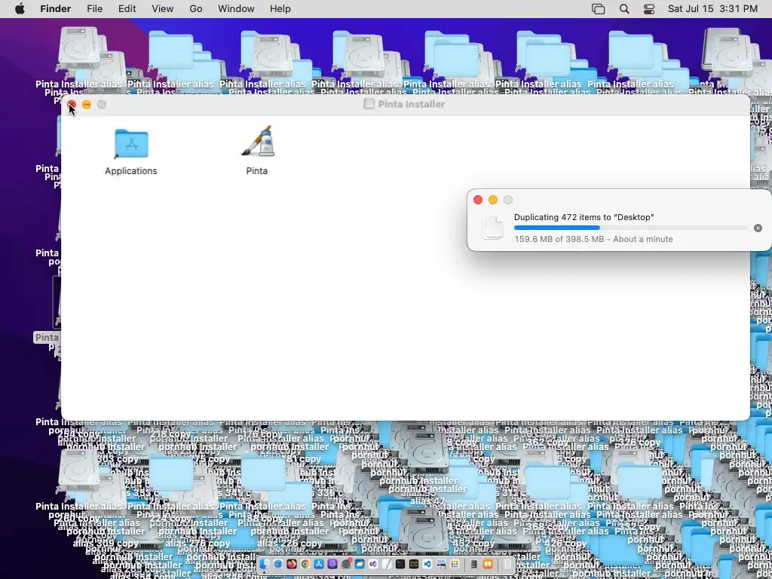772x579 pixels.
Task: Open the Apple menu
Action: tap(20, 9)
